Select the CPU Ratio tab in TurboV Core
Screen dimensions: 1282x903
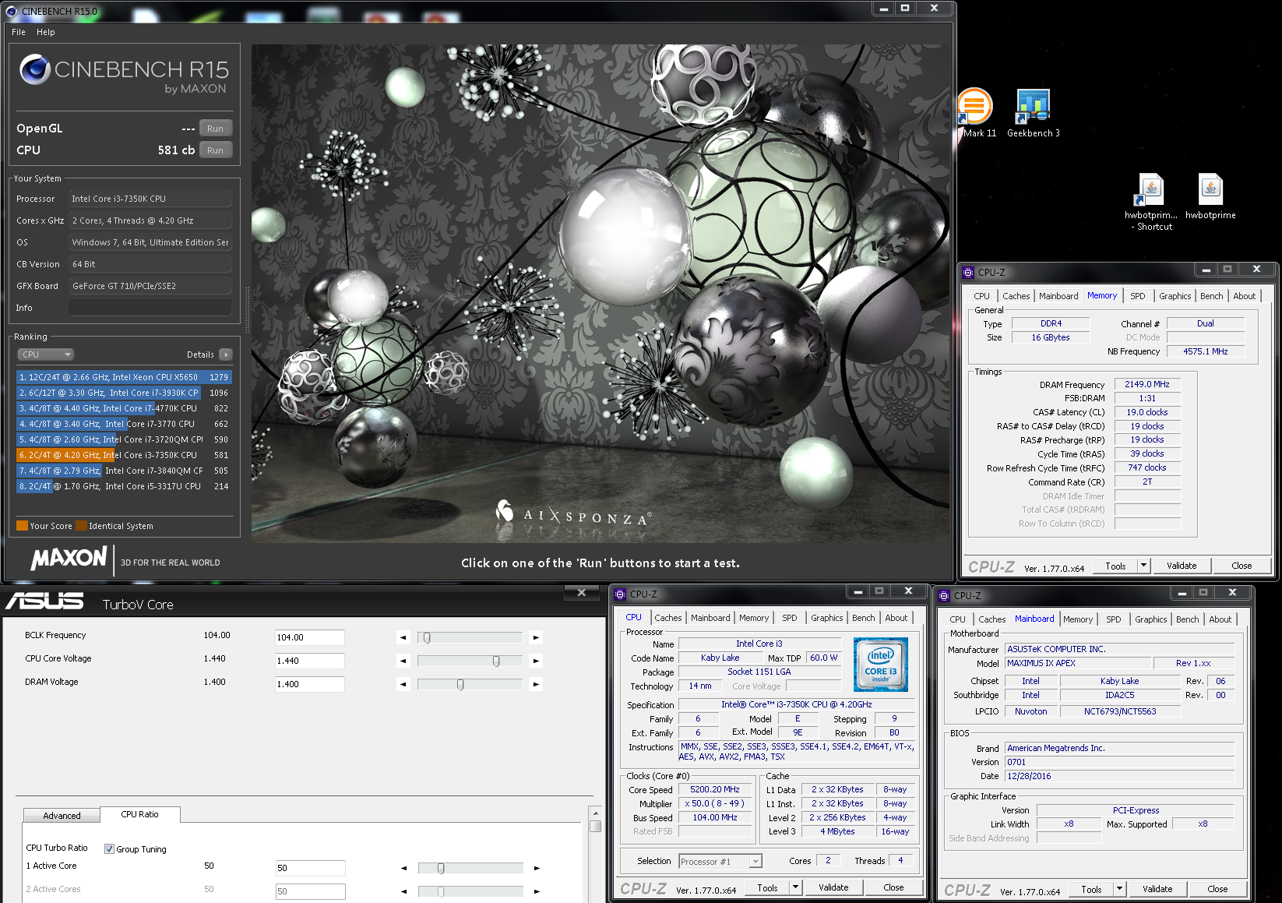click(140, 814)
